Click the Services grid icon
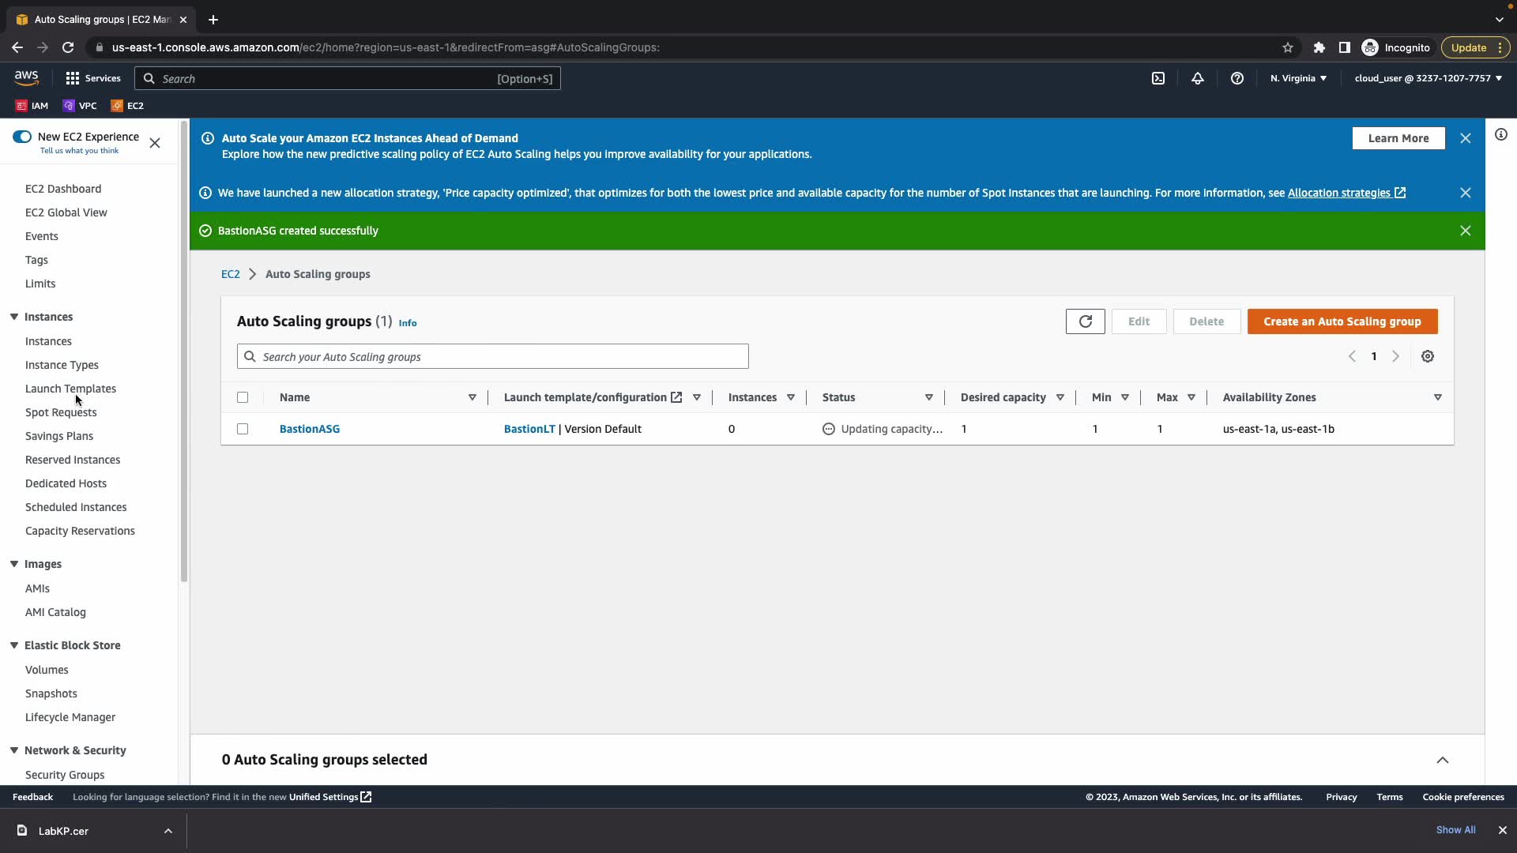The image size is (1517, 853). pyautogui.click(x=73, y=78)
